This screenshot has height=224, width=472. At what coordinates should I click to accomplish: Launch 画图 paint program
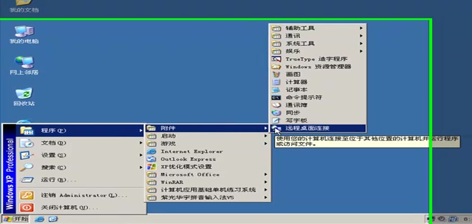[318, 74]
